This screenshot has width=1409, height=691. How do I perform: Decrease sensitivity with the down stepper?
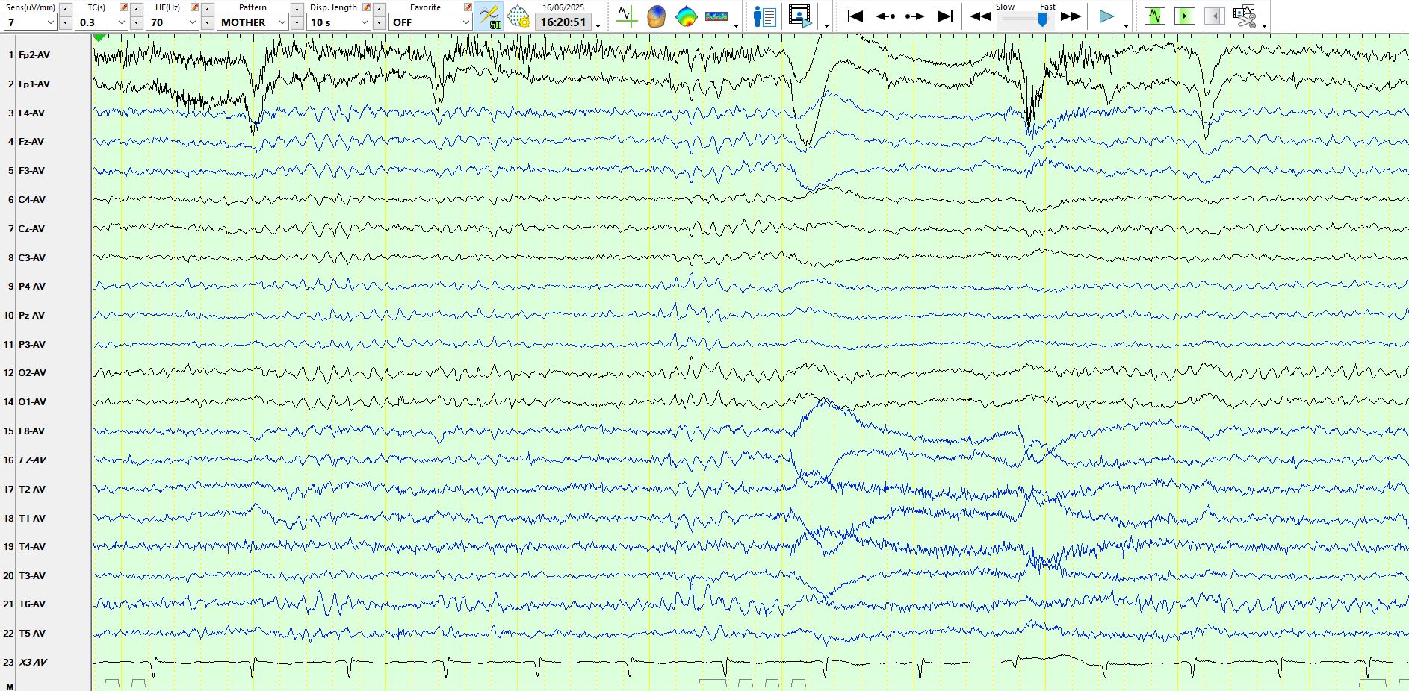coord(65,22)
